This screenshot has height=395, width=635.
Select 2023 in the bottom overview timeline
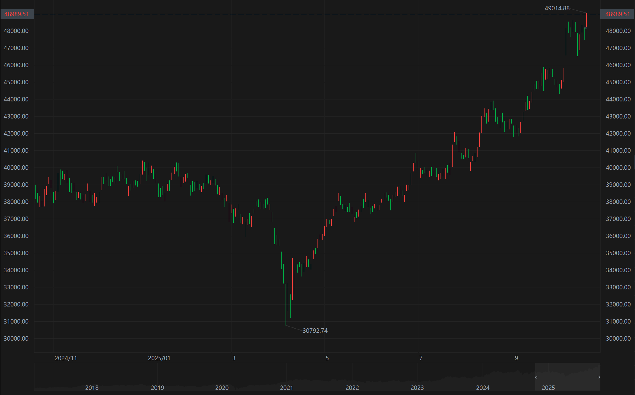pos(417,388)
